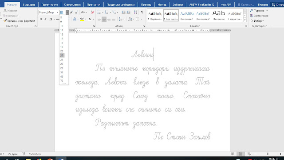Increase paragraph indent
Viewport: 284px width, 160px height.
(128, 12)
